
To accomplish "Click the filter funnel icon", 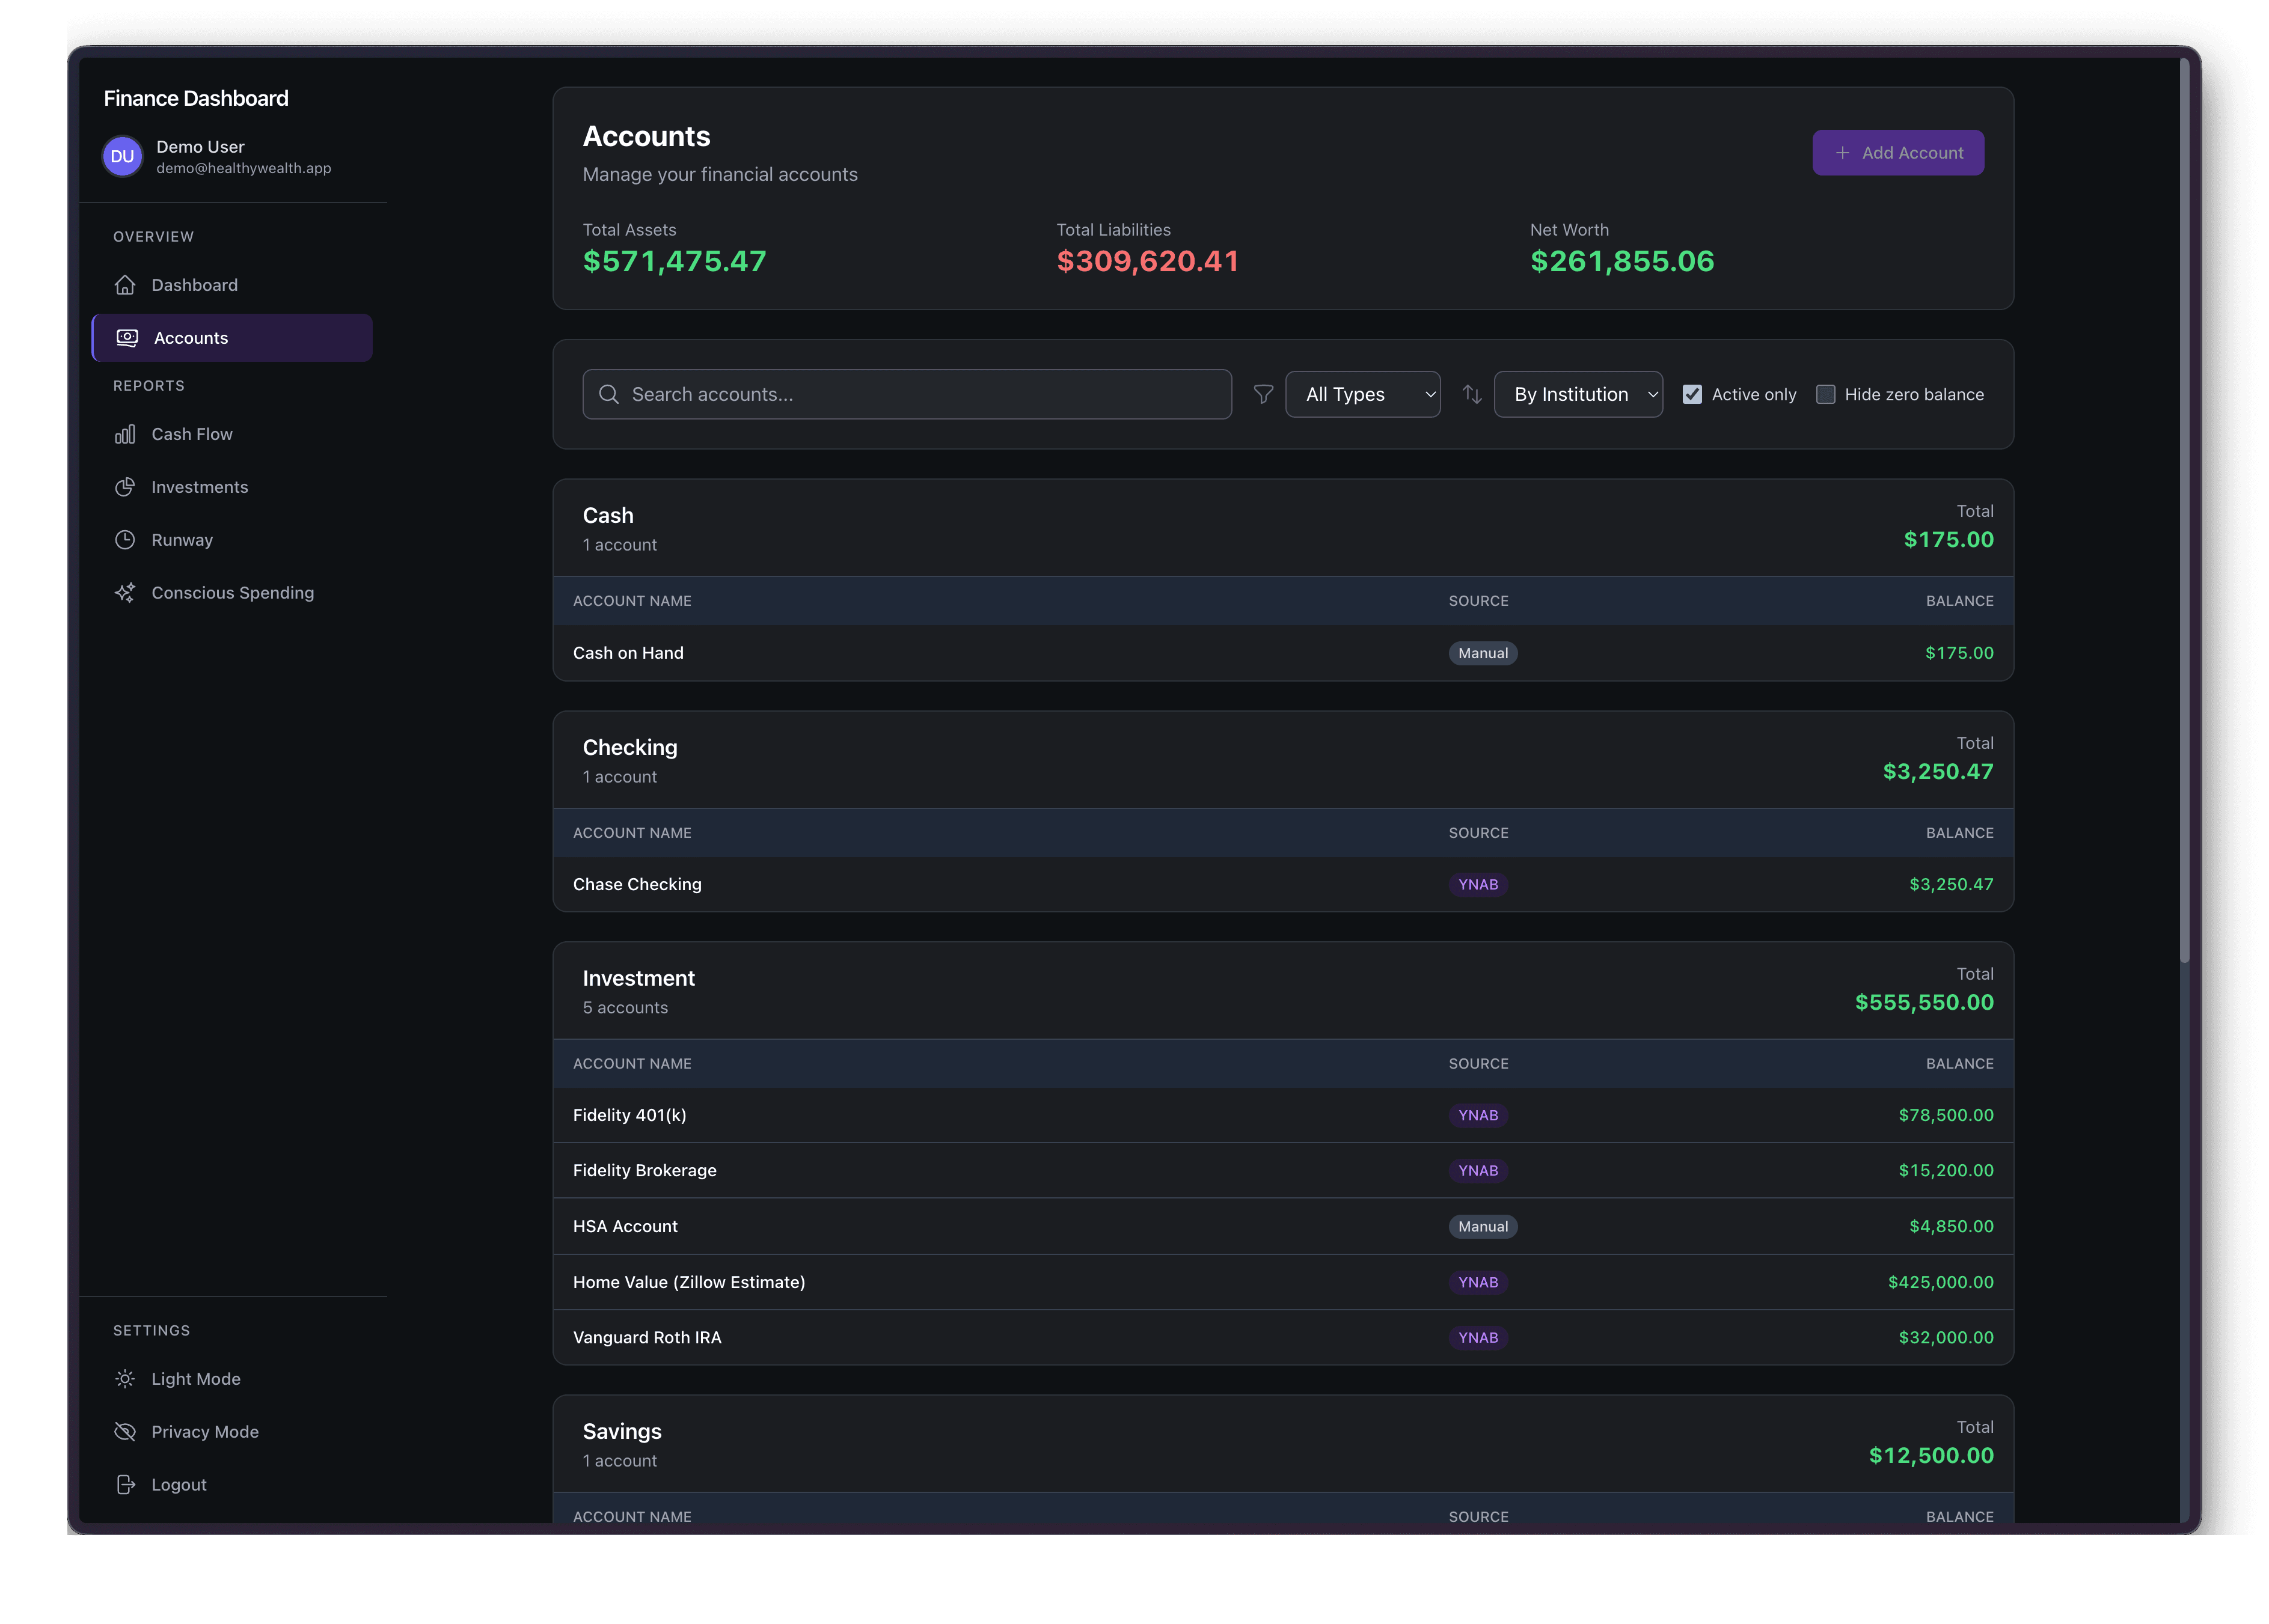I will pyautogui.click(x=1263, y=394).
